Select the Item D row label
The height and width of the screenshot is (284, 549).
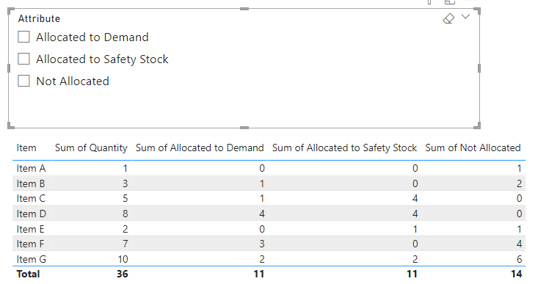(x=31, y=214)
